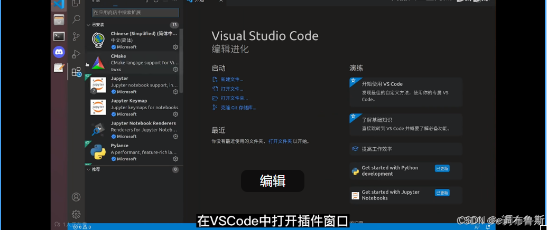
Task: Select the Jupyter Notebook Renderers title
Action: [x=143, y=123]
